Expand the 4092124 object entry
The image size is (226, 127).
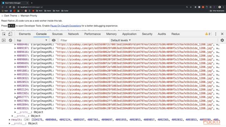coord(15,90)
